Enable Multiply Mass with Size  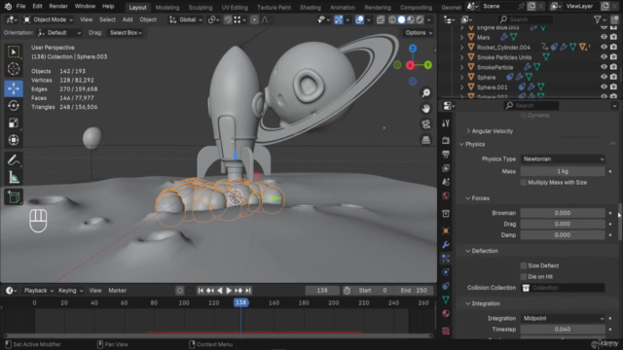point(524,183)
